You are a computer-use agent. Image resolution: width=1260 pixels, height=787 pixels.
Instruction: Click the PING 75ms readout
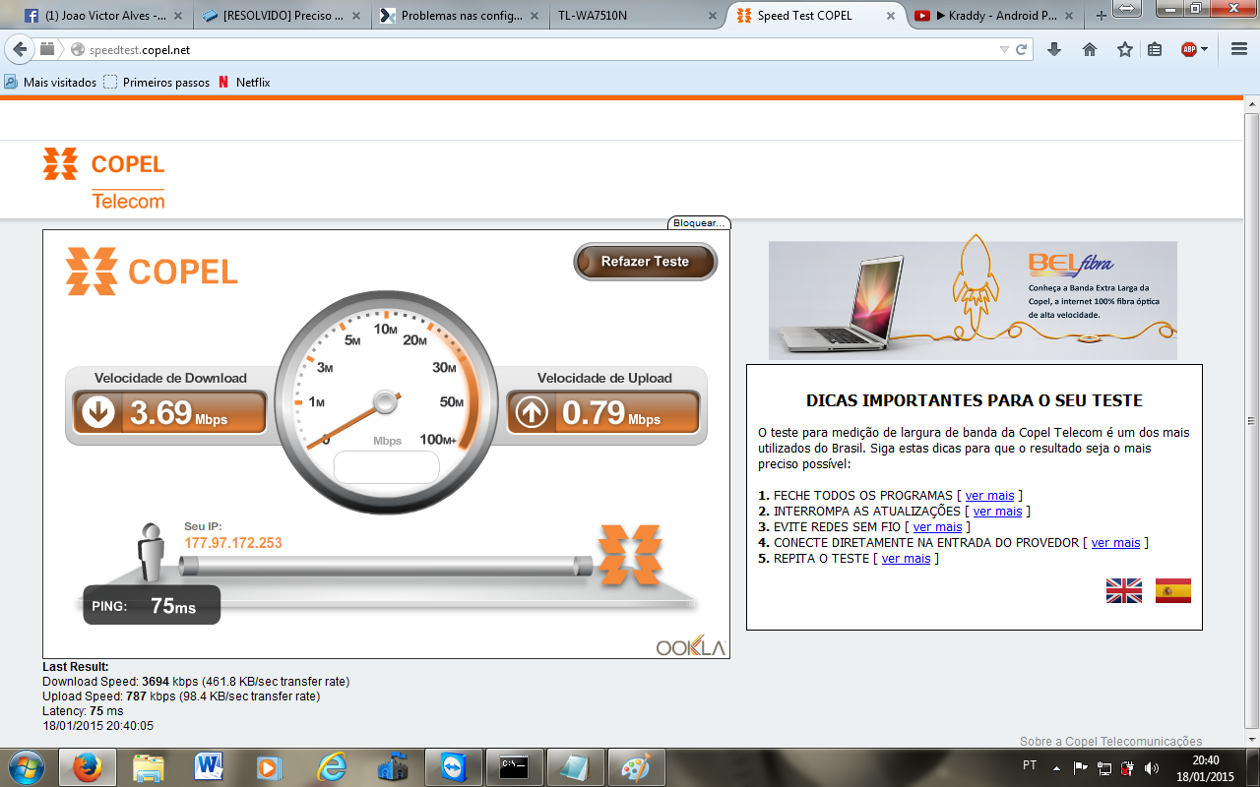click(152, 606)
